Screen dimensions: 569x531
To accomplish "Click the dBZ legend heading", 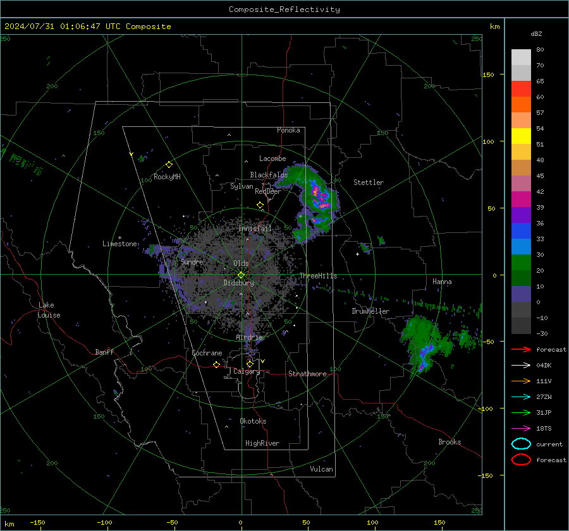I will click(x=536, y=33).
